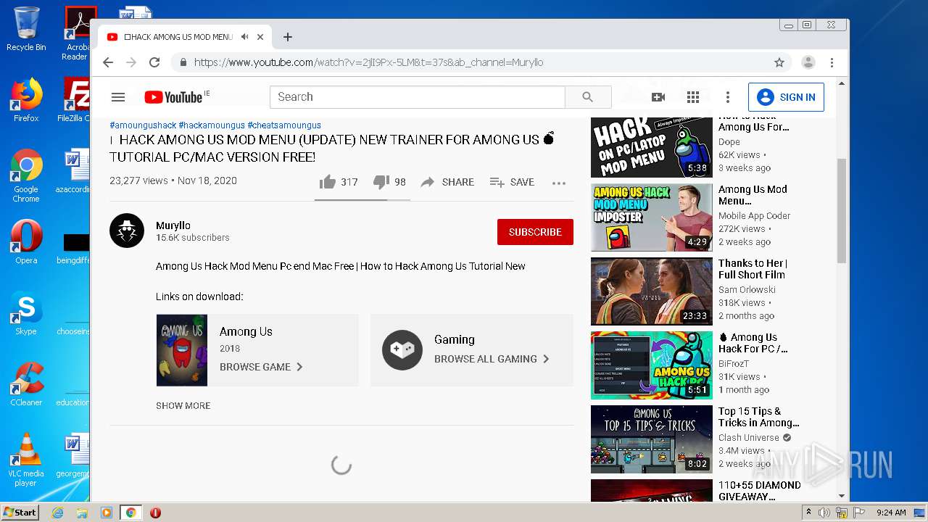The width and height of the screenshot is (928, 522).
Task: Open 'Thanks to Her | Full Short Film' title
Action: 753,269
